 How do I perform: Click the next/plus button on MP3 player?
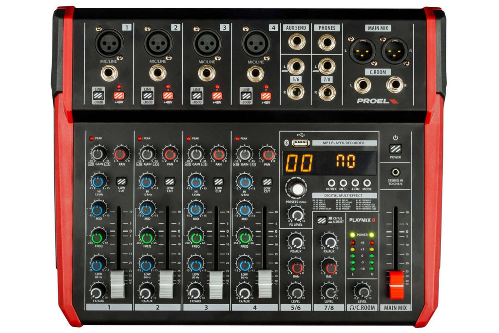click(355, 183)
